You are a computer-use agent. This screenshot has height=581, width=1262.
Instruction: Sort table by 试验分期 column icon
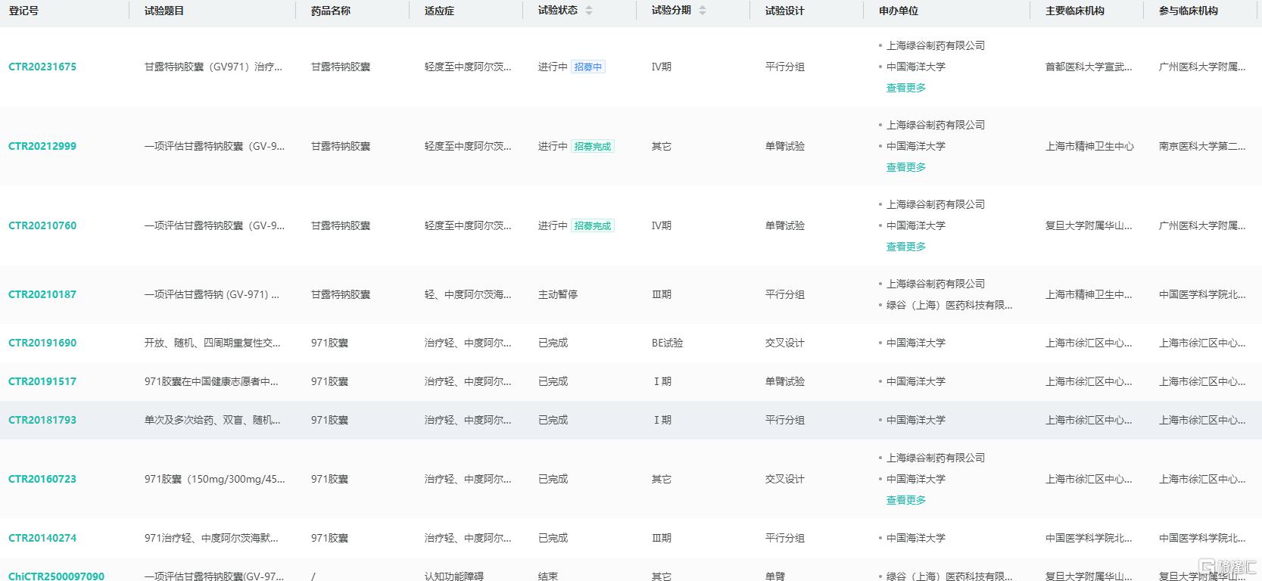click(703, 11)
